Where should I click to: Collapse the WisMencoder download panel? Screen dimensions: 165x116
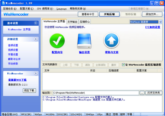coord(36,73)
